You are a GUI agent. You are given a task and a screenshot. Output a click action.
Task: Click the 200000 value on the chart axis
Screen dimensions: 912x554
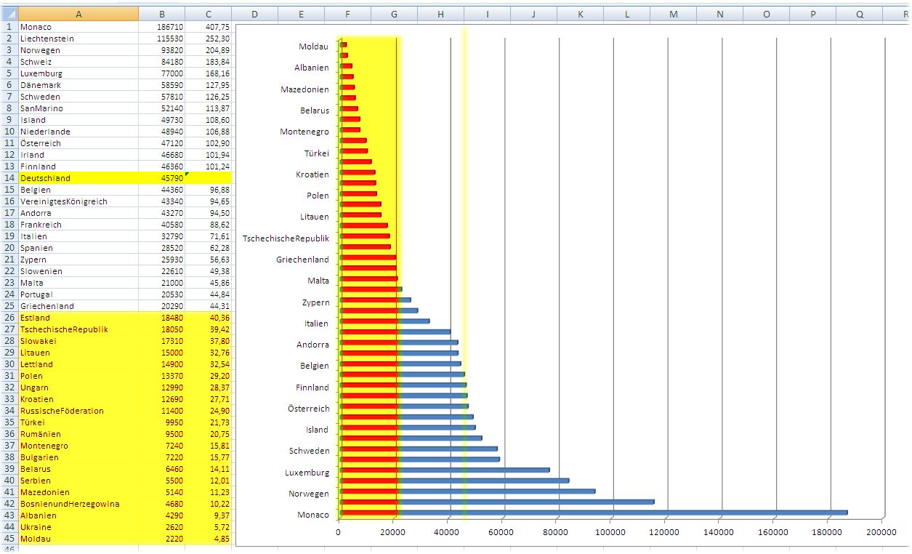[x=882, y=532]
